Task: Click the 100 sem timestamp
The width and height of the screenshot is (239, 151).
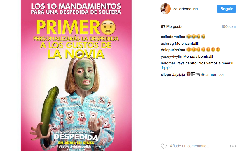Action: click(x=228, y=27)
